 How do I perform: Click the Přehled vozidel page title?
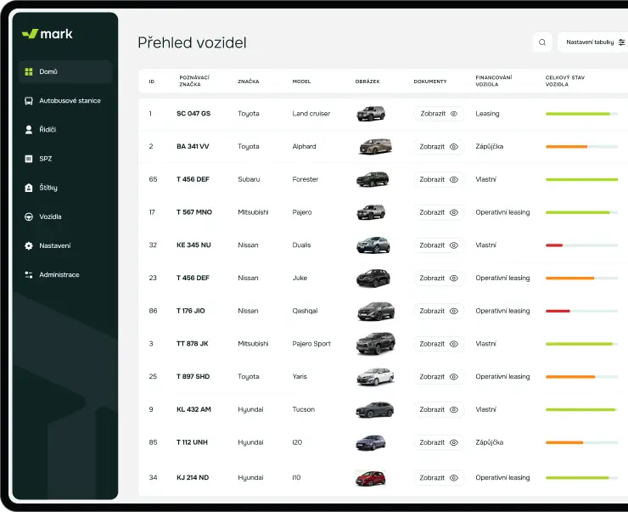(x=192, y=42)
